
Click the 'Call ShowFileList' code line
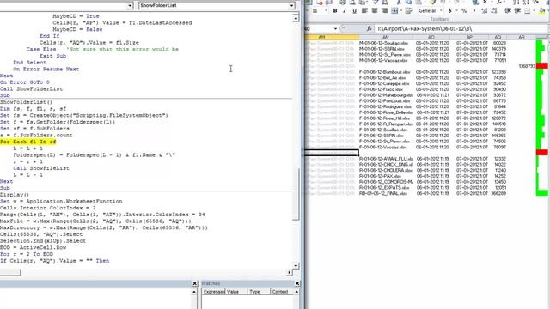coord(41,168)
